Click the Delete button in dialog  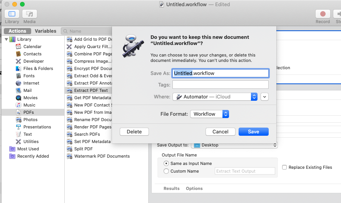134,131
